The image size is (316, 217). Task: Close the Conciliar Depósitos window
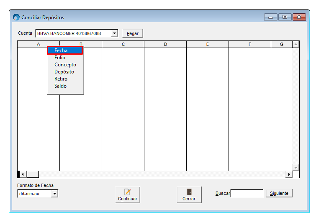coord(299,17)
